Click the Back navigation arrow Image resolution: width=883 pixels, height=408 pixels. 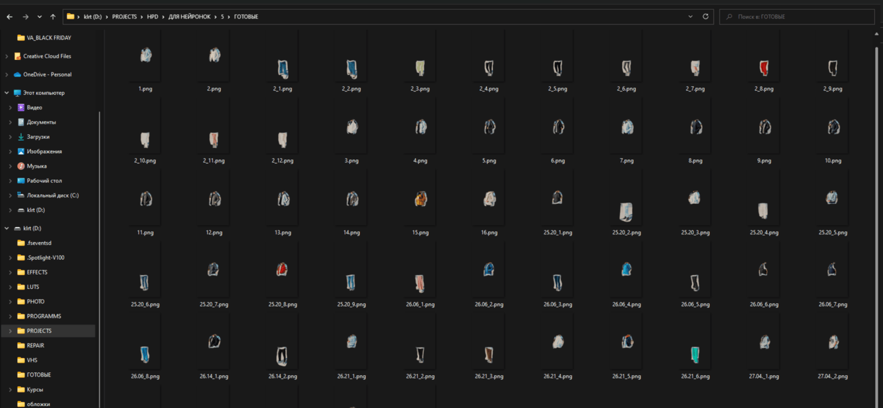point(9,16)
